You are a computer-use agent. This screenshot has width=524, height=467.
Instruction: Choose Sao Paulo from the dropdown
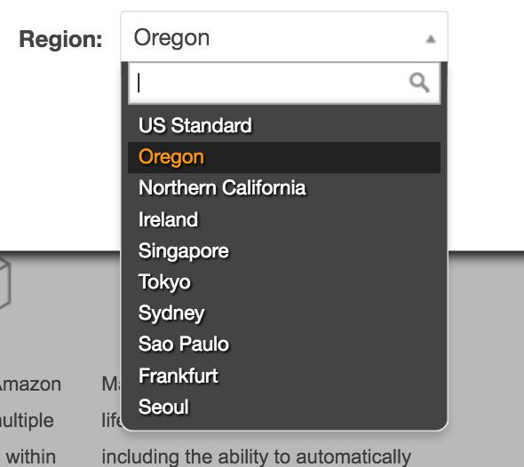click(x=284, y=344)
